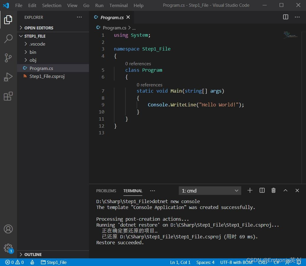The width and height of the screenshot is (306, 266).
Task: Click 'Spaces: 4' indentation setting
Action: (x=205, y=262)
